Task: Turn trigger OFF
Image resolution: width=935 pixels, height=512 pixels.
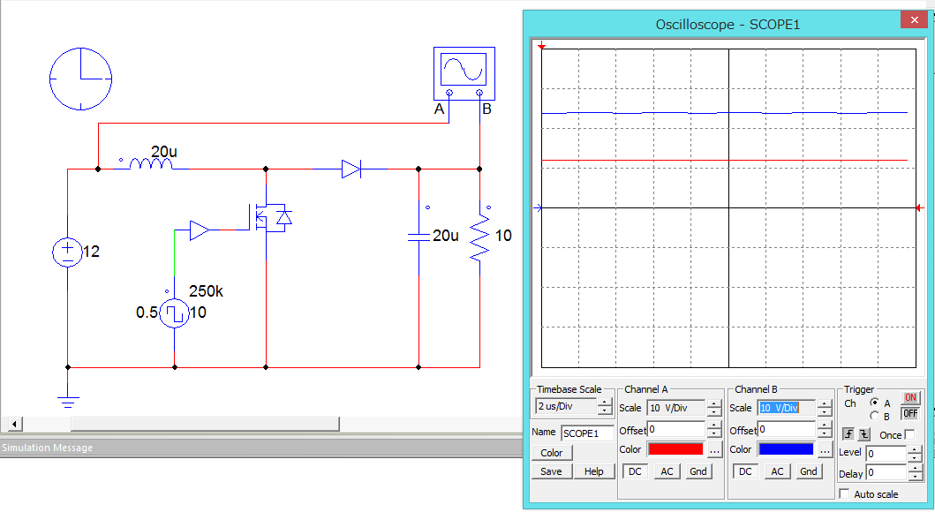Action: point(910,414)
